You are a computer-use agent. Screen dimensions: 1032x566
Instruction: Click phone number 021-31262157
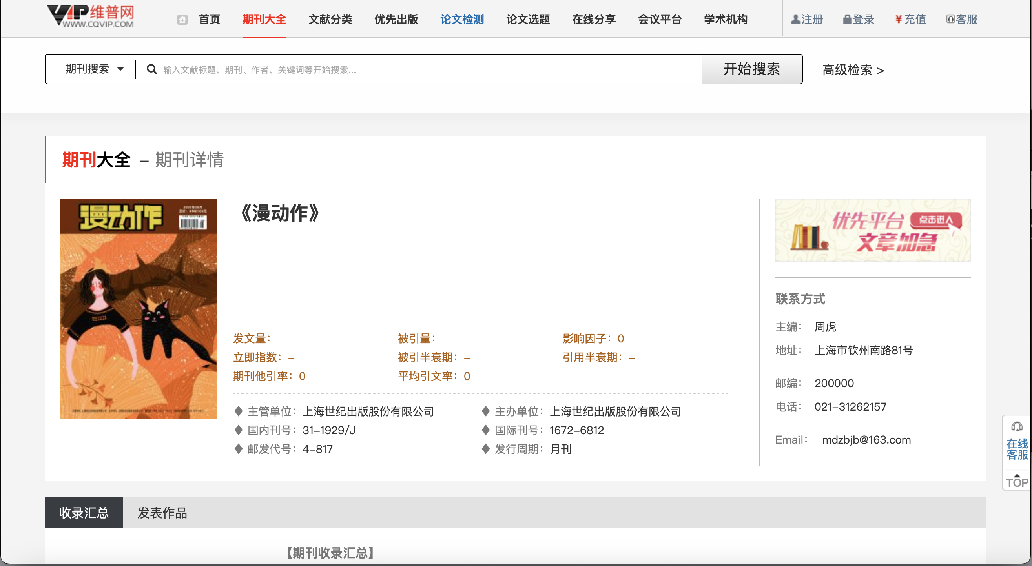(x=850, y=407)
